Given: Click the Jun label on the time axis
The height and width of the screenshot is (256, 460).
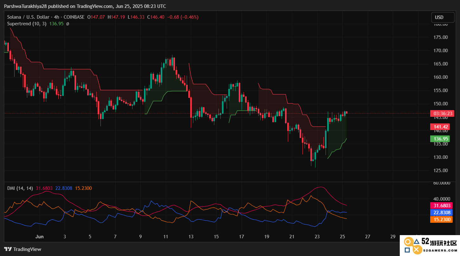Looking at the screenshot, I should [x=39, y=237].
